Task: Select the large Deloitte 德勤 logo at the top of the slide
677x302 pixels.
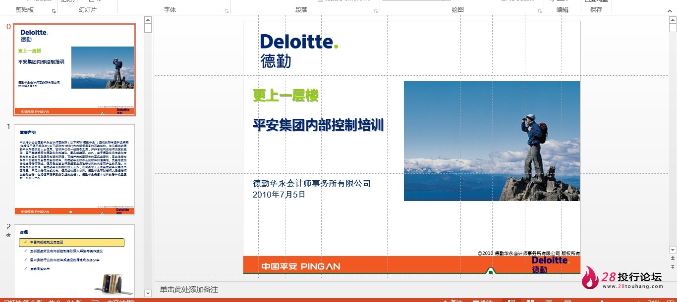Action: pyautogui.click(x=299, y=50)
